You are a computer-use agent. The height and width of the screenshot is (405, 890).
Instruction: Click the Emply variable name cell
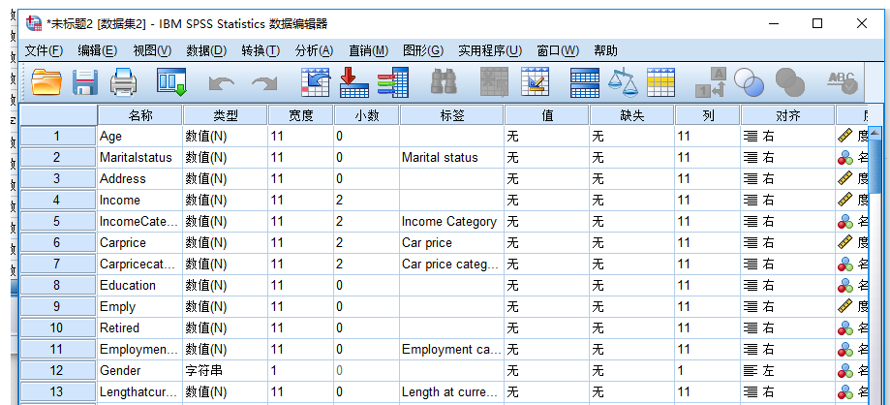click(x=140, y=307)
